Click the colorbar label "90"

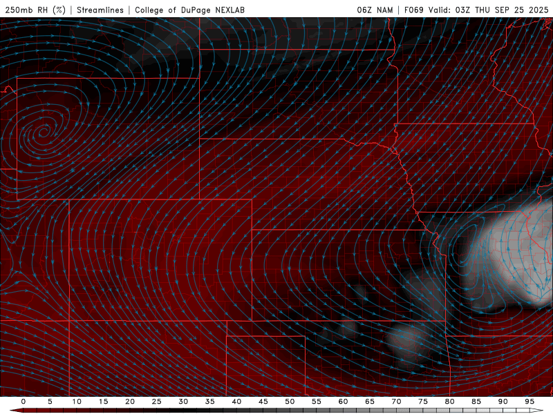point(503,402)
